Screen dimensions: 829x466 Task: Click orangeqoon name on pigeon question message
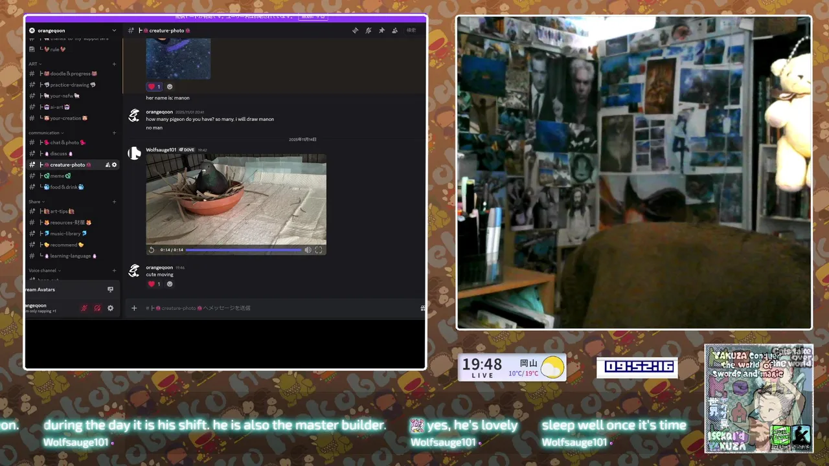click(159, 112)
